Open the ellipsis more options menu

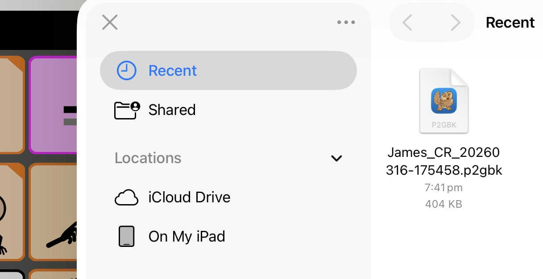[346, 22]
